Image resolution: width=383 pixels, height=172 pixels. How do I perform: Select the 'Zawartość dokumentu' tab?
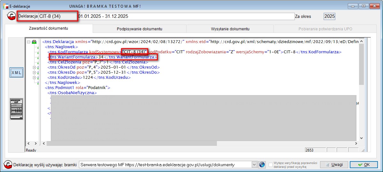49,28
